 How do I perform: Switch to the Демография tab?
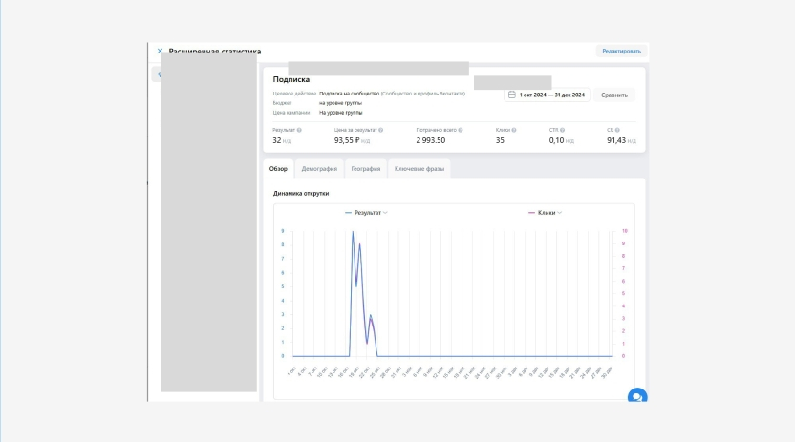319,169
